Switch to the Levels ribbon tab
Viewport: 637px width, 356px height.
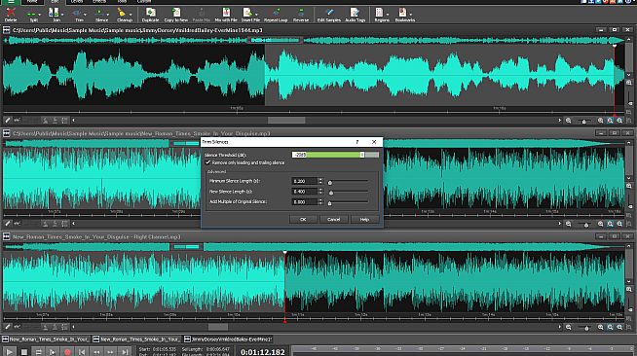(x=77, y=2)
